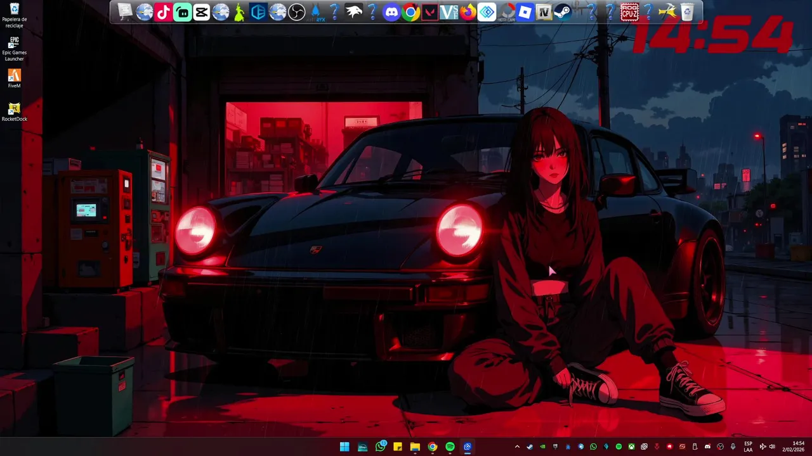The height and width of the screenshot is (456, 812).
Task: Open Discord from the top dock
Action: [x=391, y=12]
